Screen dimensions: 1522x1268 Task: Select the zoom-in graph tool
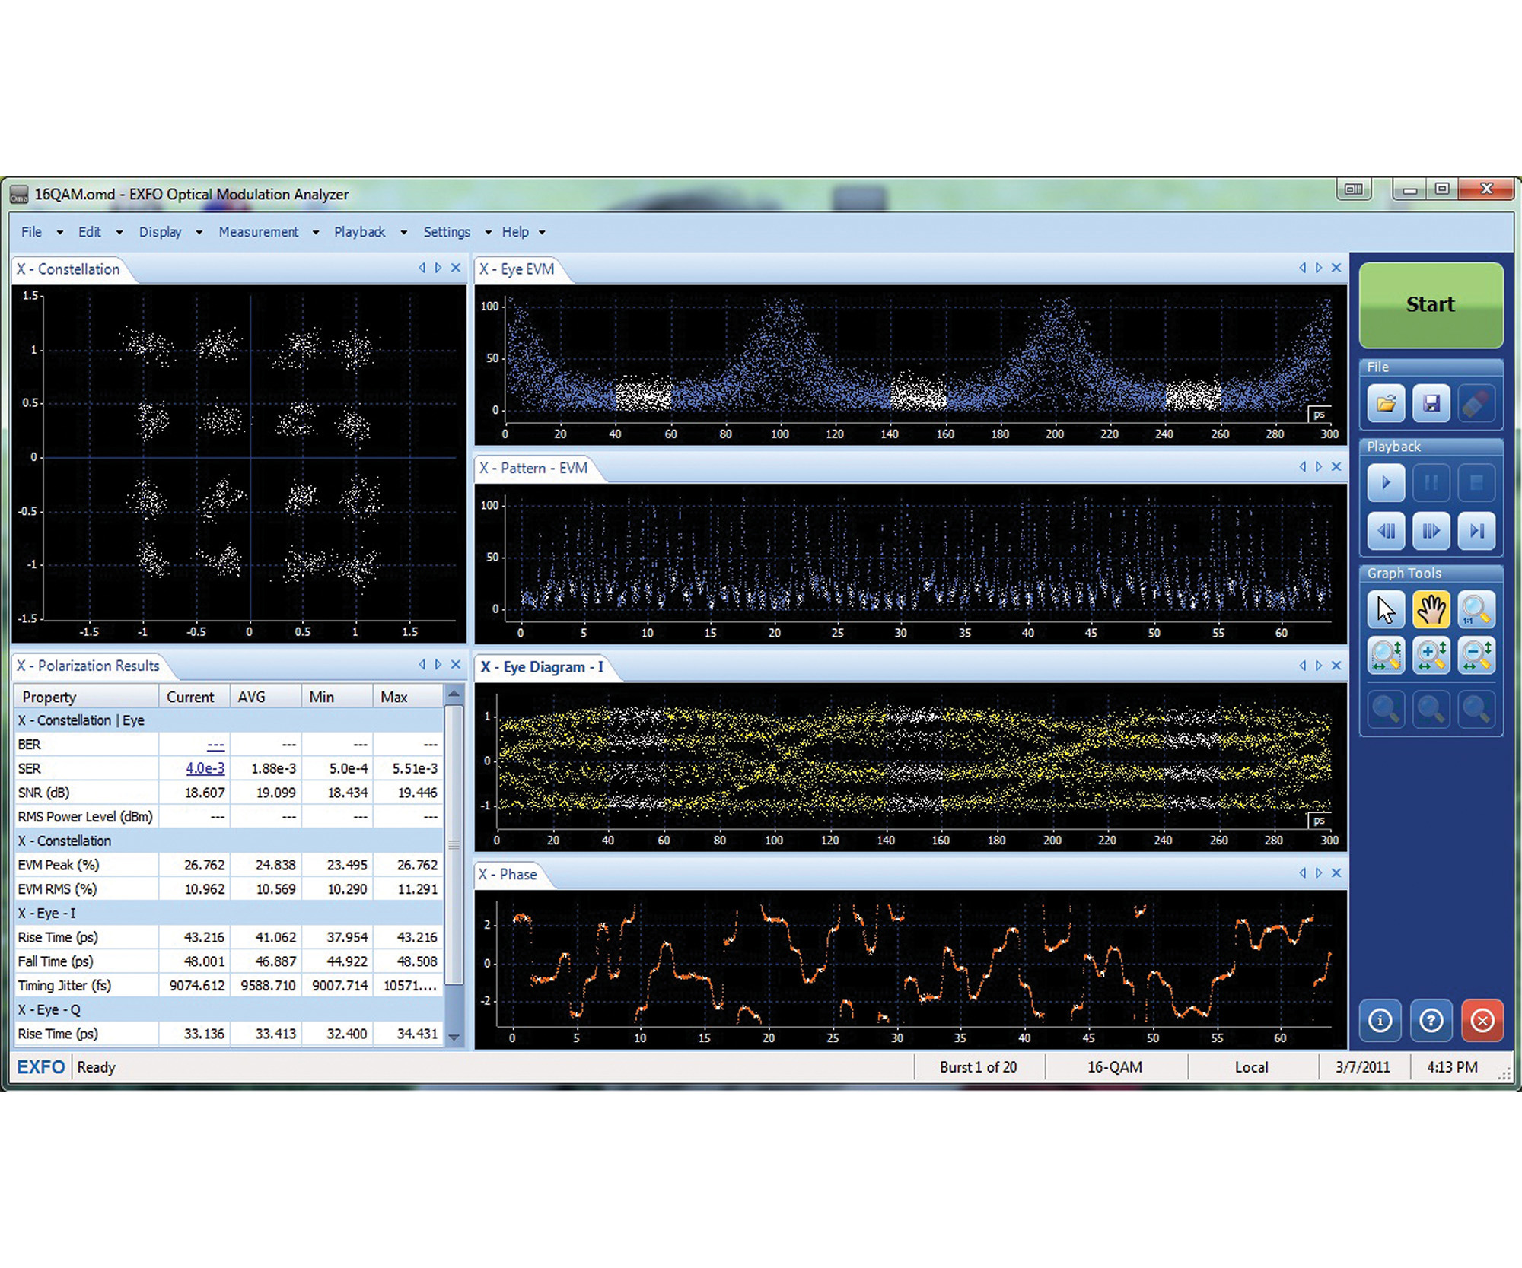pyautogui.click(x=1431, y=655)
